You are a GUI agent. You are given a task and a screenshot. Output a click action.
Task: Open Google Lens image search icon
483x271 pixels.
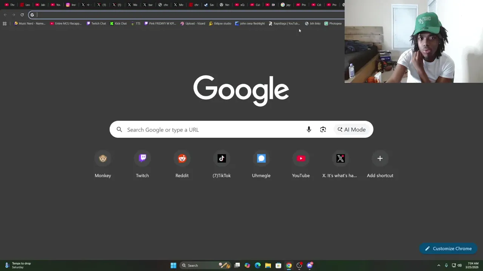(x=323, y=129)
